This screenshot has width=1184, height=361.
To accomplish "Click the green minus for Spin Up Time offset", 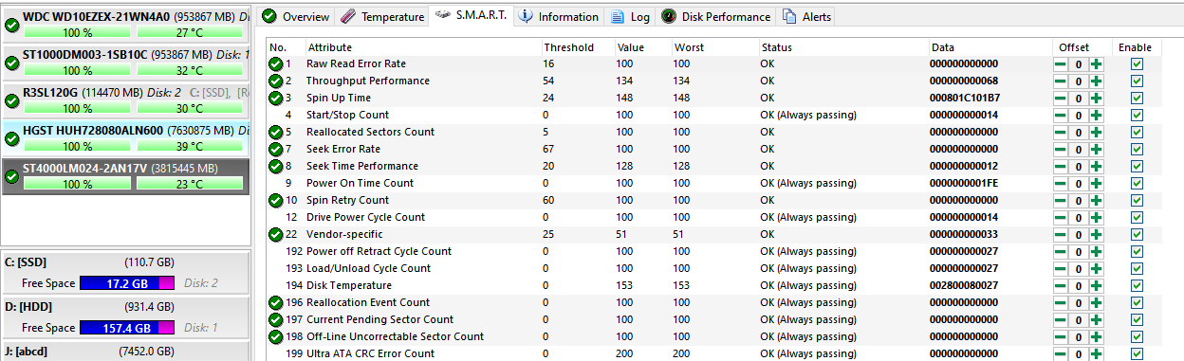I will click(x=1061, y=99).
